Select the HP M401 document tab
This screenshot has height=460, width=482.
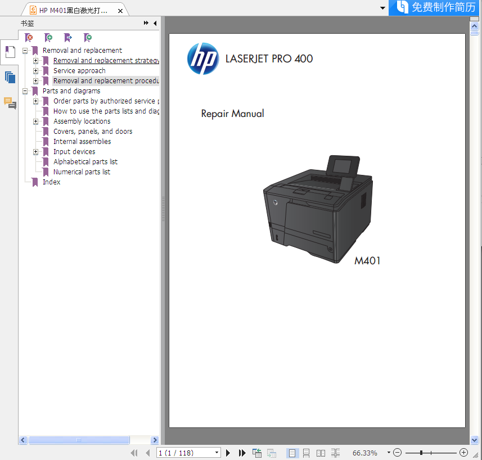pos(73,11)
